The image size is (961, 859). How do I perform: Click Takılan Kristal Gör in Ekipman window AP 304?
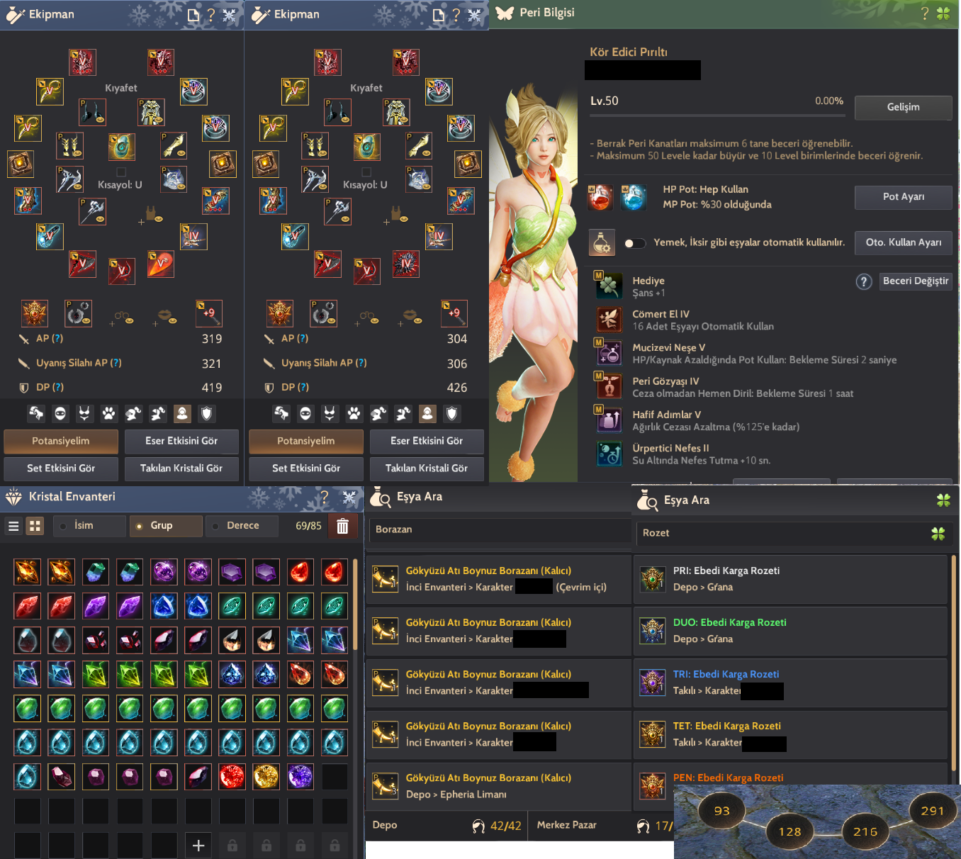coord(427,469)
